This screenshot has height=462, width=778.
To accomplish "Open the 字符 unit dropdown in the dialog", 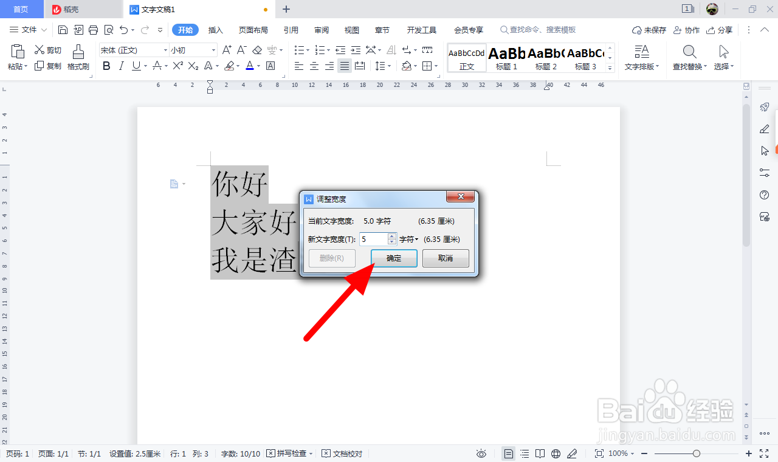I will [408, 239].
